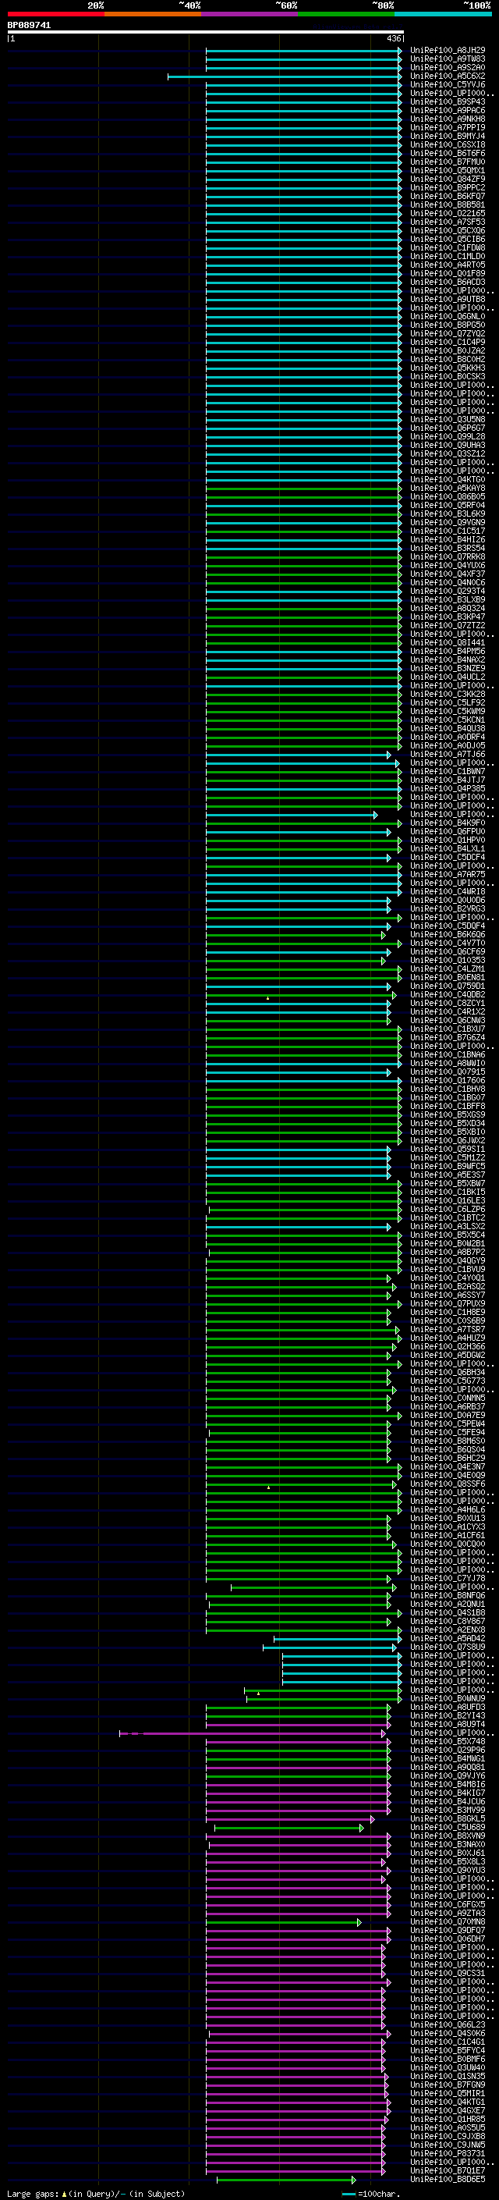Image resolution: width=499 pixels, height=2200 pixels.
Task: Click the cyan ~100% legend color segment
Action: coord(444,14)
